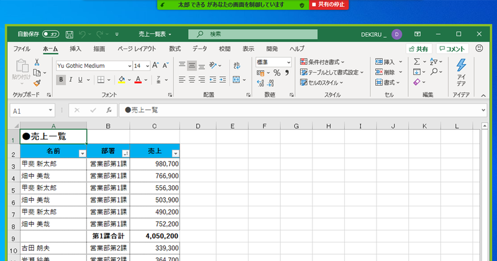Viewport: 497px width, 261px height.
Task: Select middle vertical align icon
Action: 192,65
